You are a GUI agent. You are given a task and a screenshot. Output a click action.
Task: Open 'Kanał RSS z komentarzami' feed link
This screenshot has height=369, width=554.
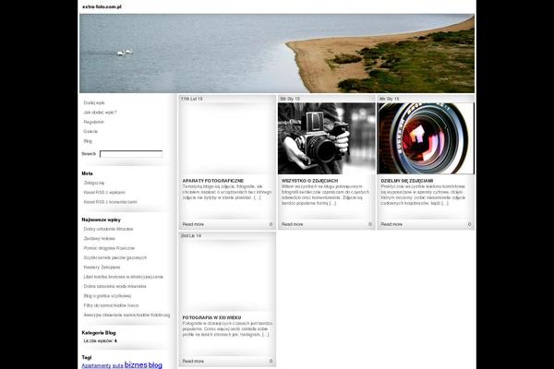tap(110, 202)
